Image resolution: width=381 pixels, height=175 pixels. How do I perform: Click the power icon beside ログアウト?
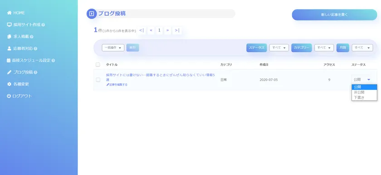click(9, 96)
